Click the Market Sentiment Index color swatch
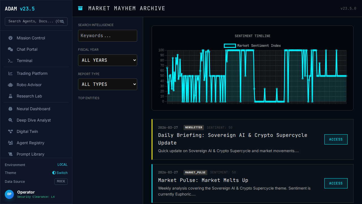 pyautogui.click(x=230, y=46)
